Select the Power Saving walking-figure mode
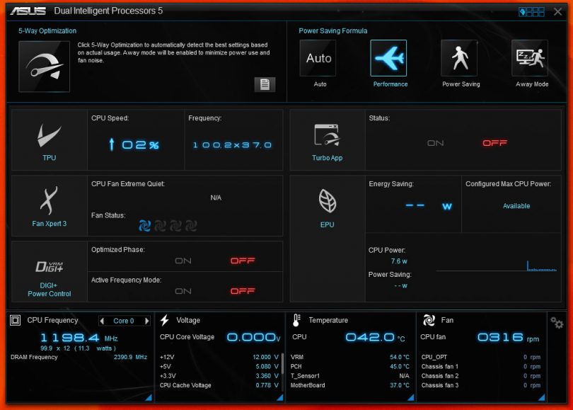Viewport: 573px width, 410px height. pyautogui.click(x=459, y=59)
